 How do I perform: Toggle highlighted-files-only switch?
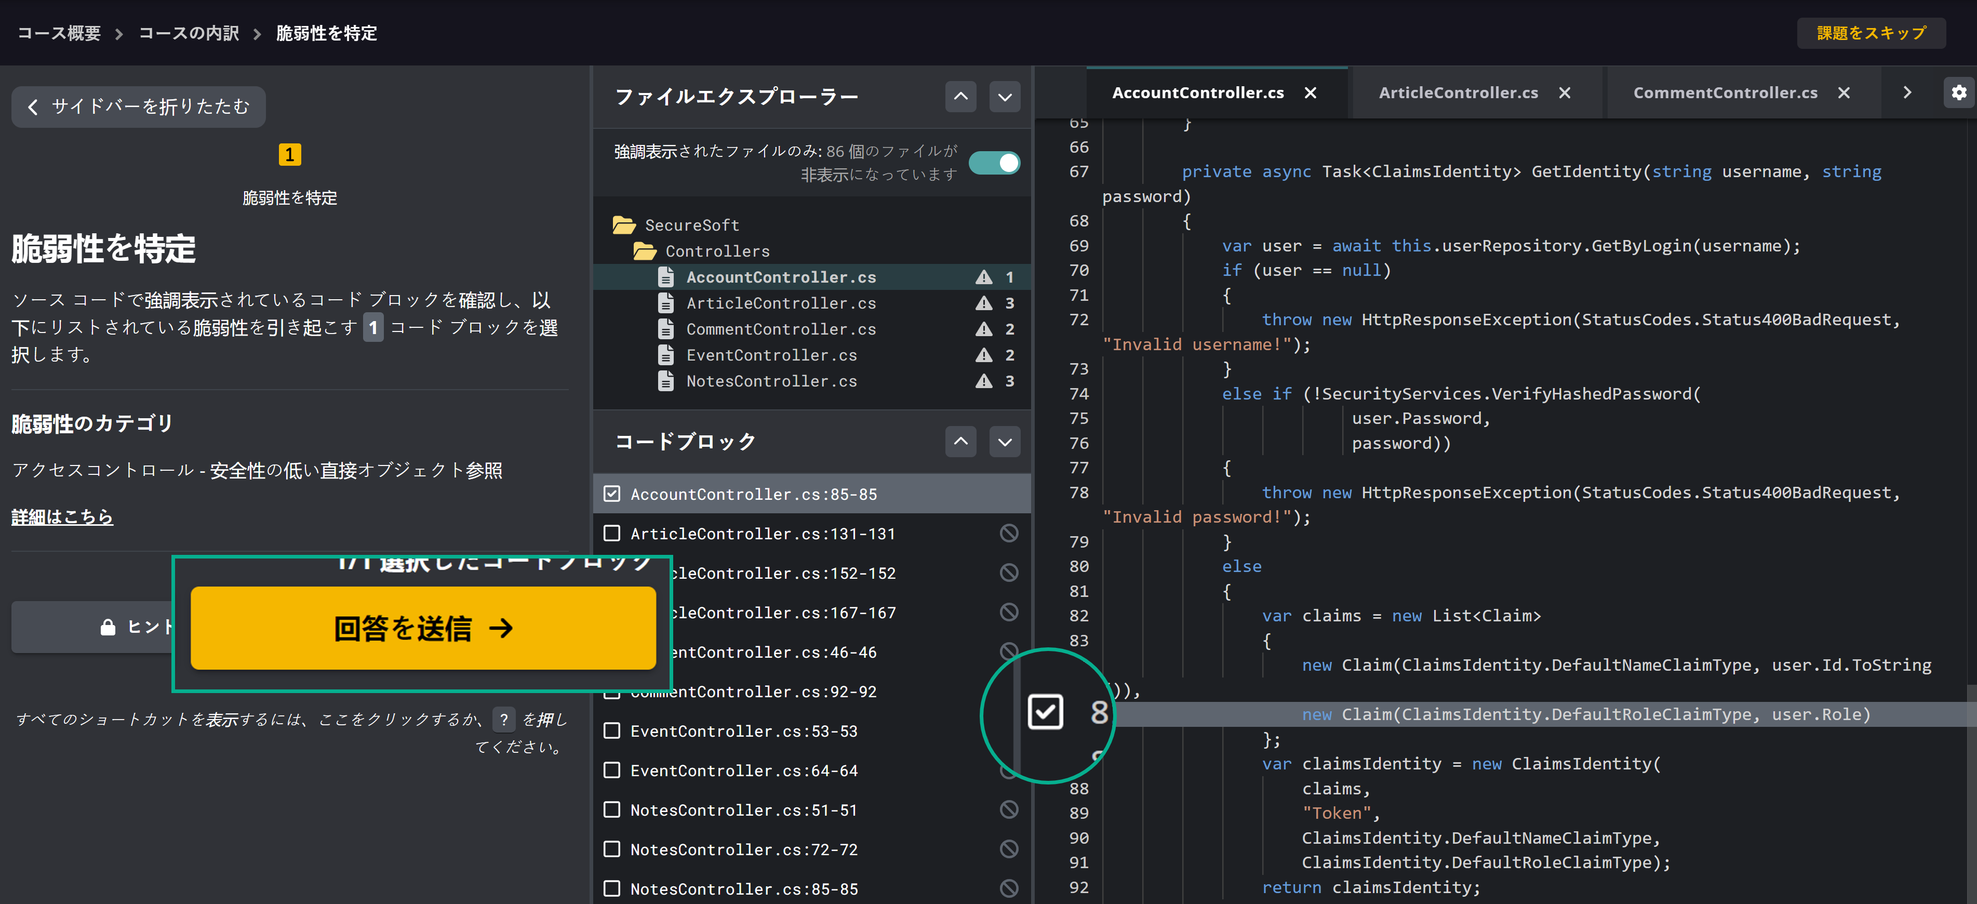(994, 163)
